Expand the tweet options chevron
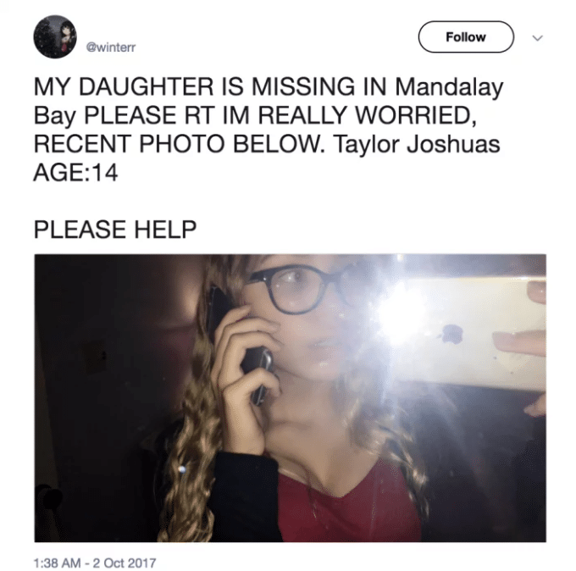 pyautogui.click(x=537, y=38)
